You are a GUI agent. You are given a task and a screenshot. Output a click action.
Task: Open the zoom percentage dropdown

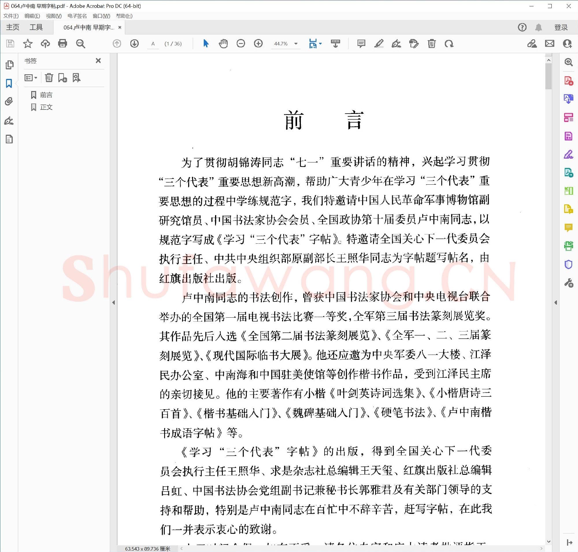[x=296, y=44]
